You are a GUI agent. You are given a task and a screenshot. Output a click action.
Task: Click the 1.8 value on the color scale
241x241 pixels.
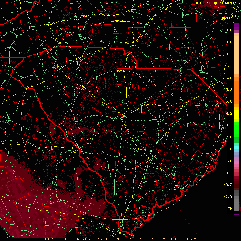(229, 149)
